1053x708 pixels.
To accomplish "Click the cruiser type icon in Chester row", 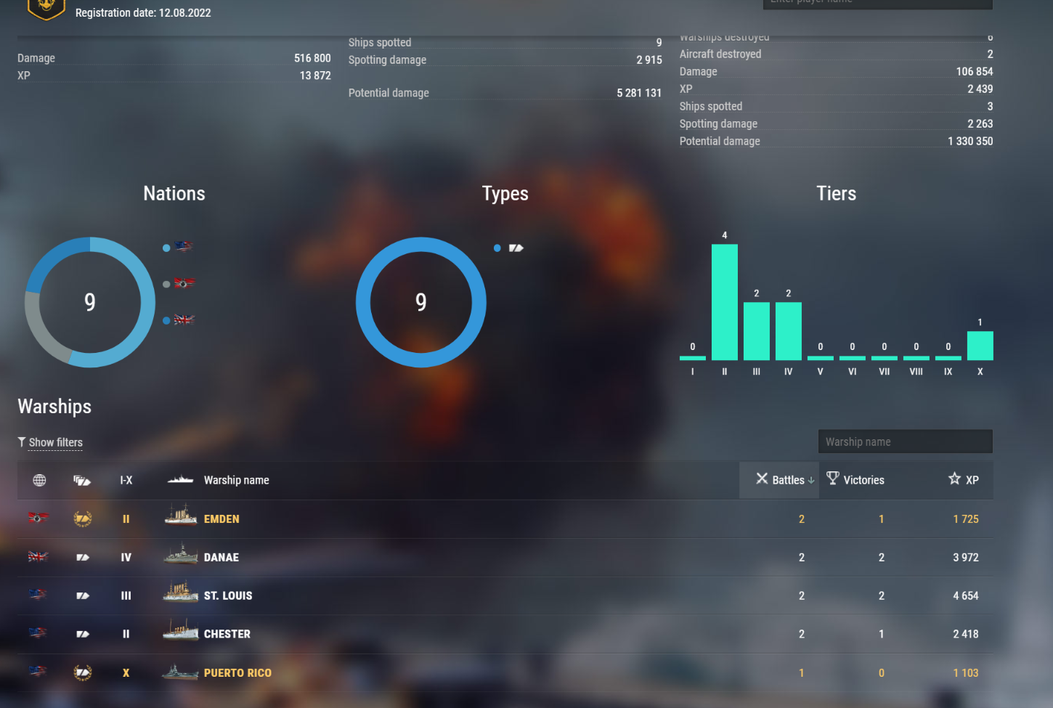I will click(83, 634).
